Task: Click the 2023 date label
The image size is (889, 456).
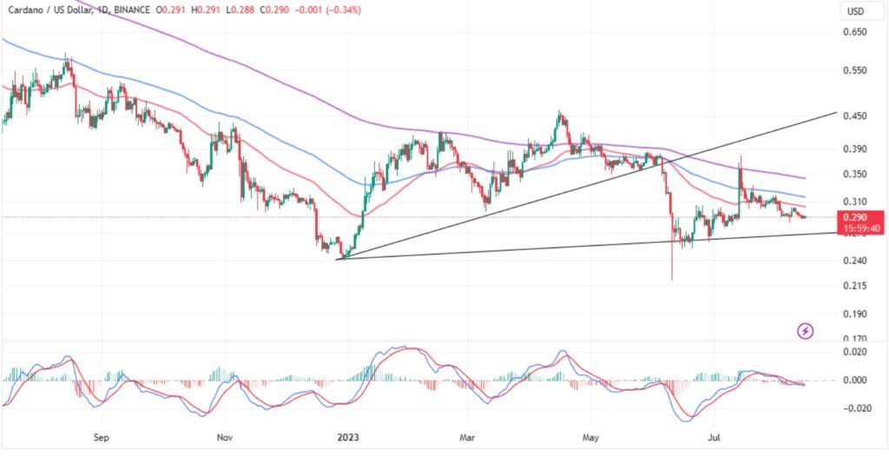Action: (x=349, y=438)
